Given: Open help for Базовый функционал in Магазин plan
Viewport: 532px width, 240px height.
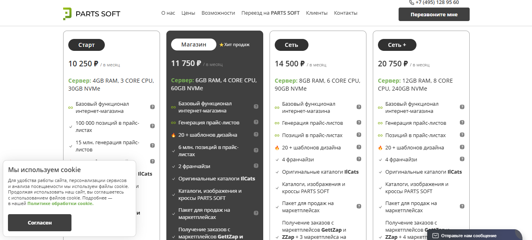Looking at the screenshot, I should [x=256, y=106].
